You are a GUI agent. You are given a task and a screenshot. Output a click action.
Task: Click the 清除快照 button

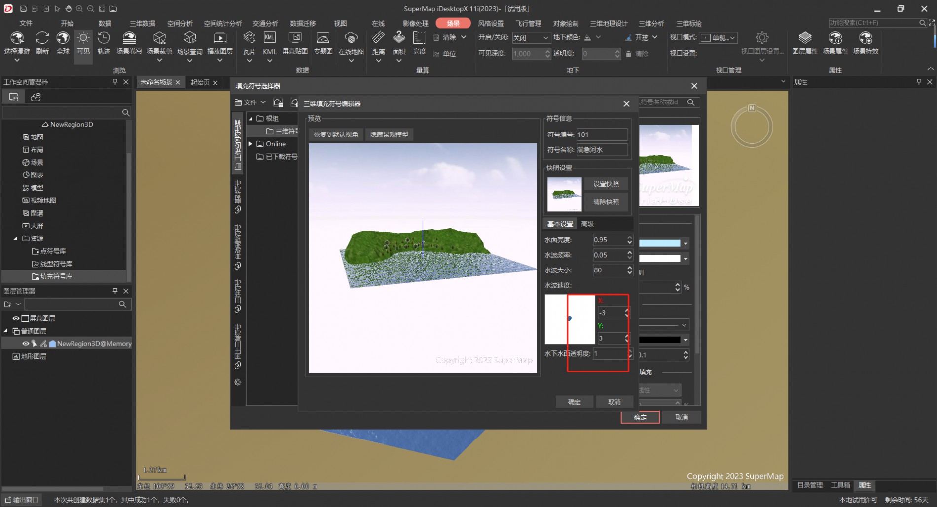(x=606, y=202)
